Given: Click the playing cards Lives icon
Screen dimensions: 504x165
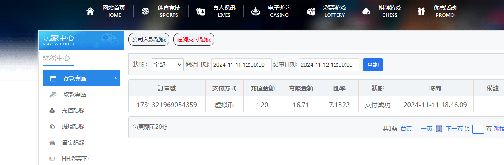Looking at the screenshot, I should (x=200, y=11).
